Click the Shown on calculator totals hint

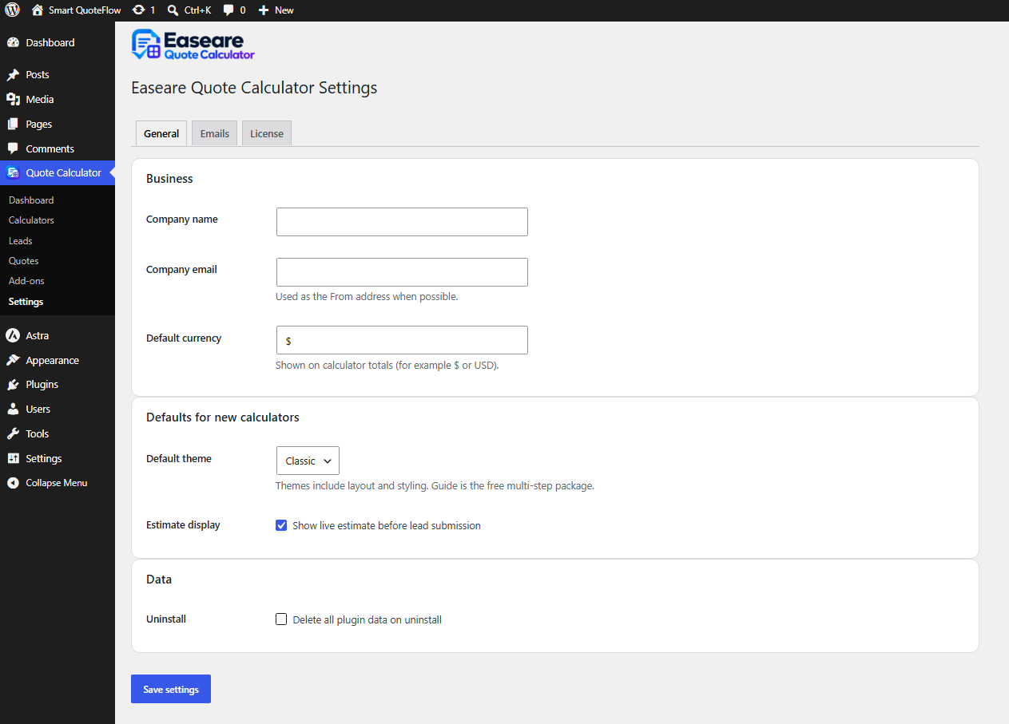pyautogui.click(x=387, y=366)
